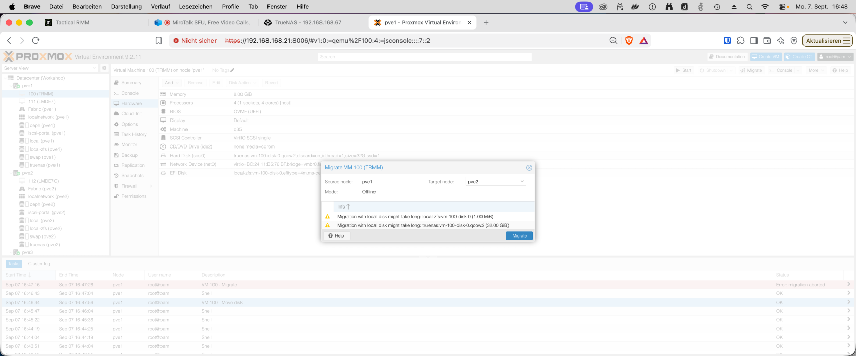856x356 pixels.
Task: Collapse Datacenter (Workshop) tree node
Action: point(4,78)
